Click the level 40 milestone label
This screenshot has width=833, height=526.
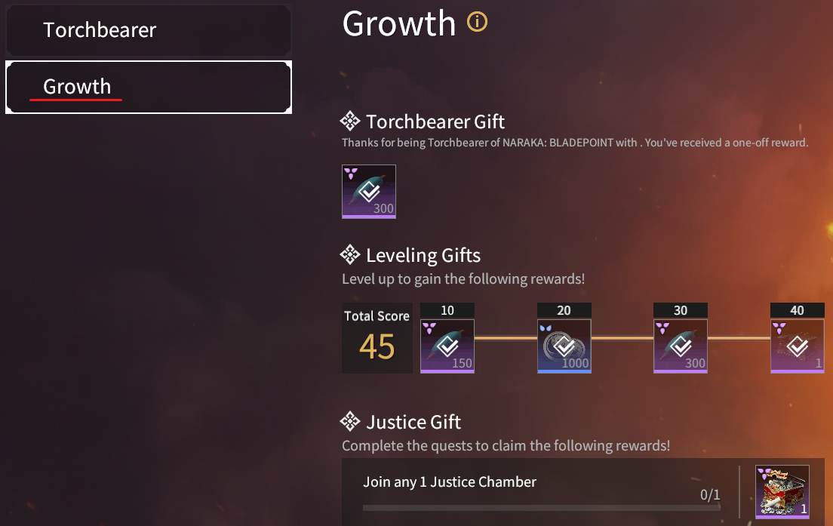pyautogui.click(x=798, y=310)
